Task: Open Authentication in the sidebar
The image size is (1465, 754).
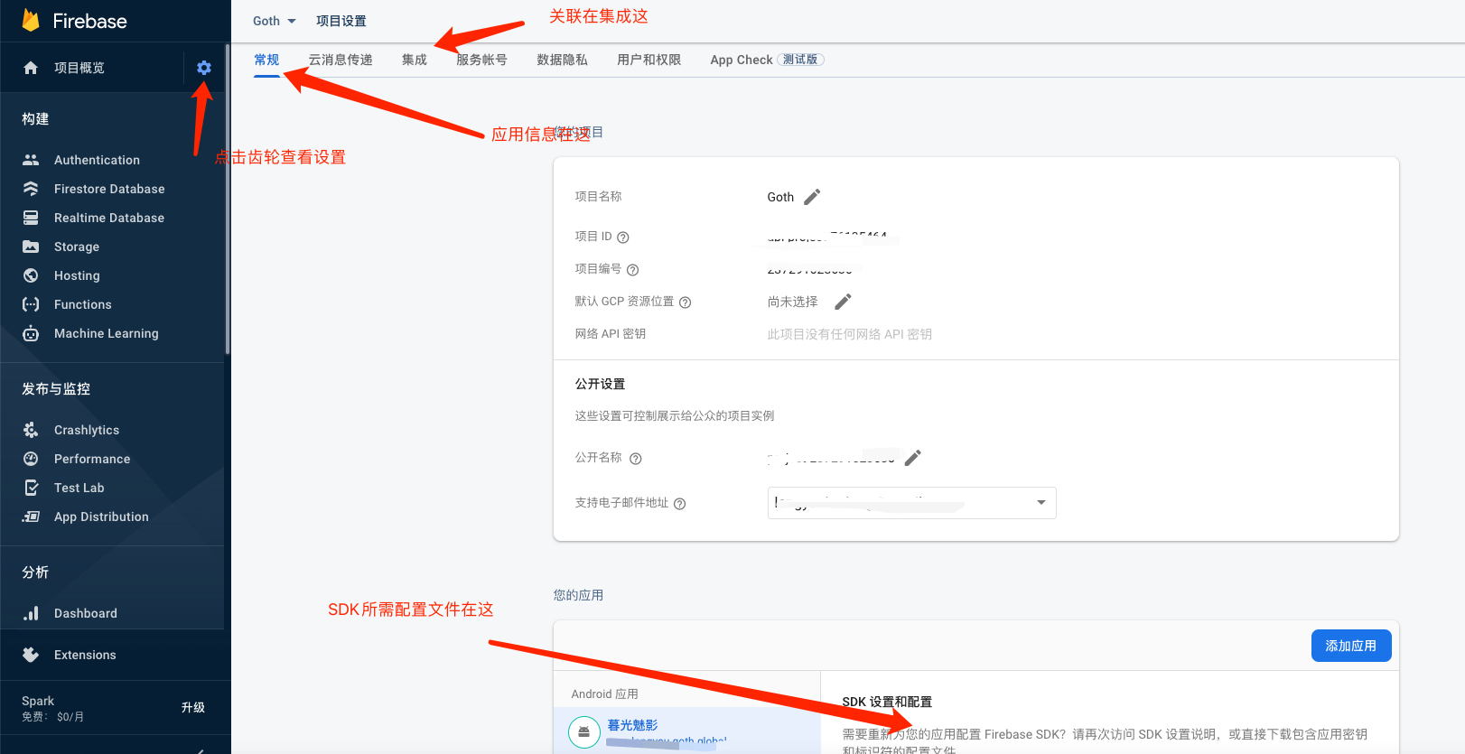Action: (97, 160)
